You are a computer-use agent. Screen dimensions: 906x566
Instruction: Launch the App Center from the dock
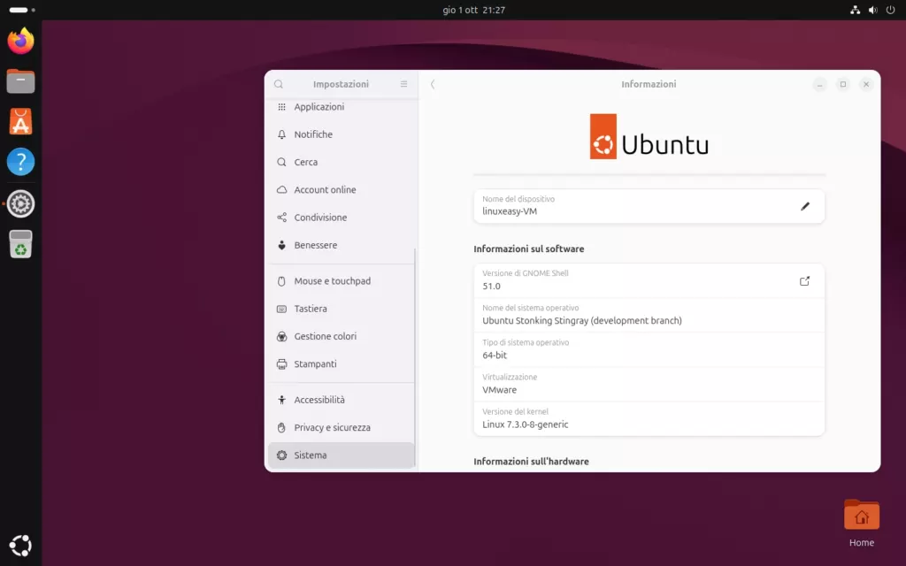click(x=21, y=122)
